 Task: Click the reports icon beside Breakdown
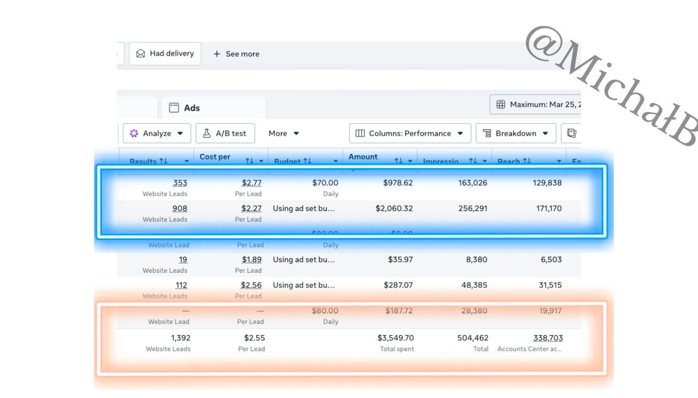click(572, 134)
